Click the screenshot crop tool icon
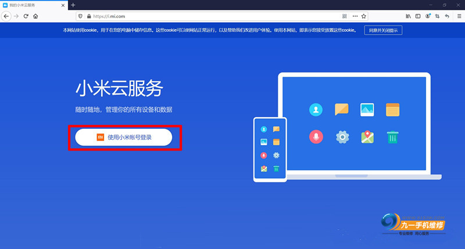 tap(438, 16)
